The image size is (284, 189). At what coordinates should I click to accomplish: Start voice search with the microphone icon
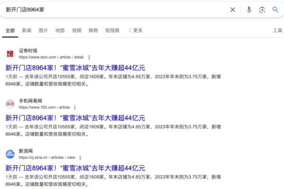tap(249, 9)
